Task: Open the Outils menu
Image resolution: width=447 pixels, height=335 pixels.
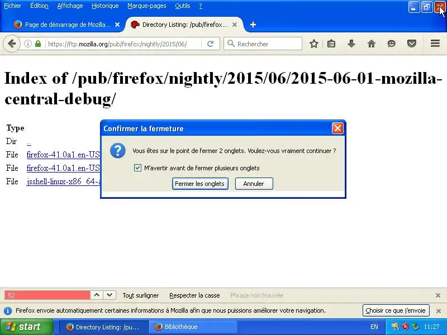Action: click(183, 6)
